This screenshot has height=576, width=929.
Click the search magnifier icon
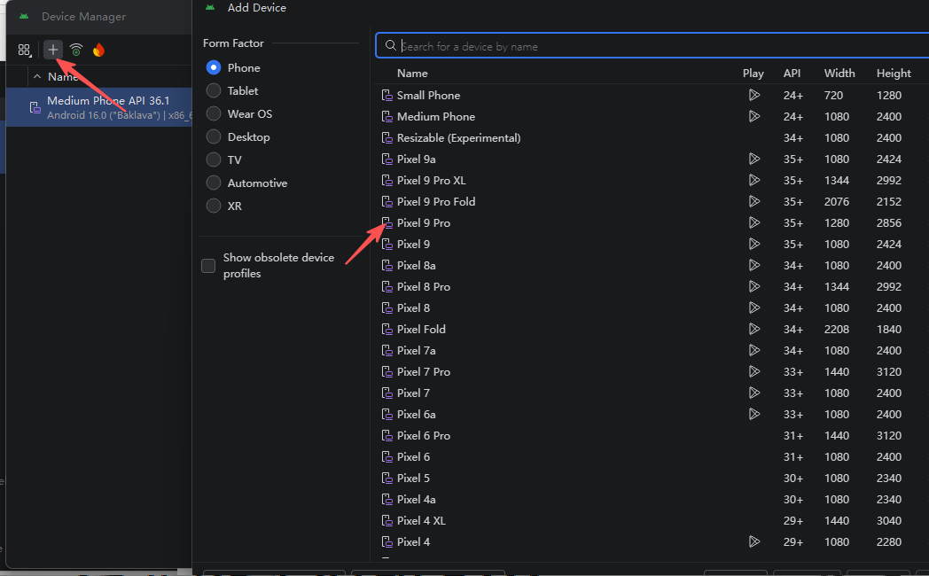pos(390,45)
